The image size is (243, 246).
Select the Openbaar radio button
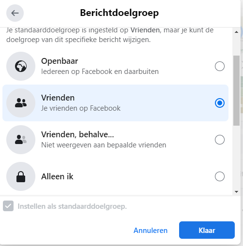[220, 66]
